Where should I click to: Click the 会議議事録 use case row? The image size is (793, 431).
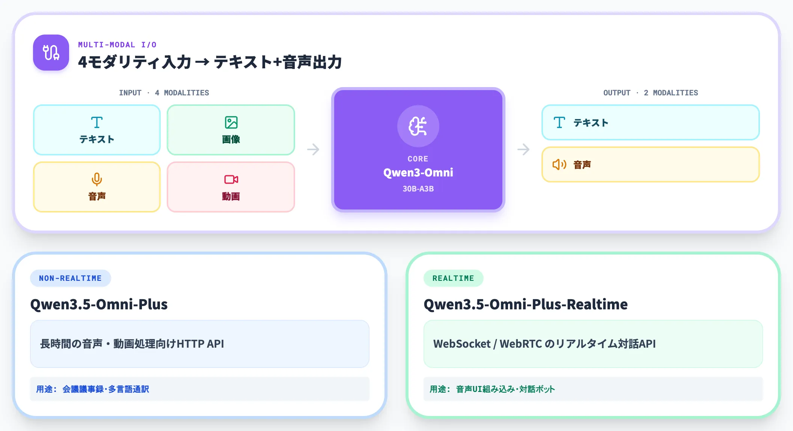(200, 389)
